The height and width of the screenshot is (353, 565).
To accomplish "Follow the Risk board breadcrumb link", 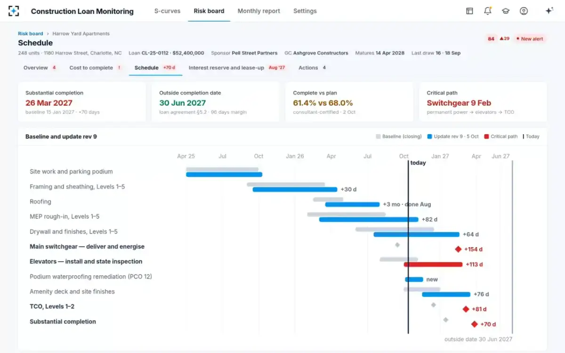I will pyautogui.click(x=31, y=33).
